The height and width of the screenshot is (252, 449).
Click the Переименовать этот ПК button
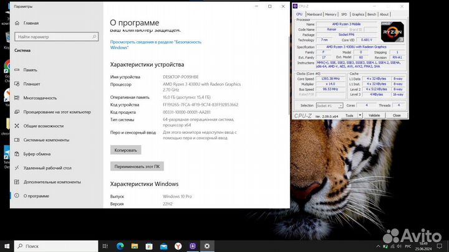tap(137, 166)
